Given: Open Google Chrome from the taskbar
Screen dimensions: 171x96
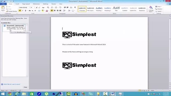Looking at the screenshot, I should pos(10,94).
